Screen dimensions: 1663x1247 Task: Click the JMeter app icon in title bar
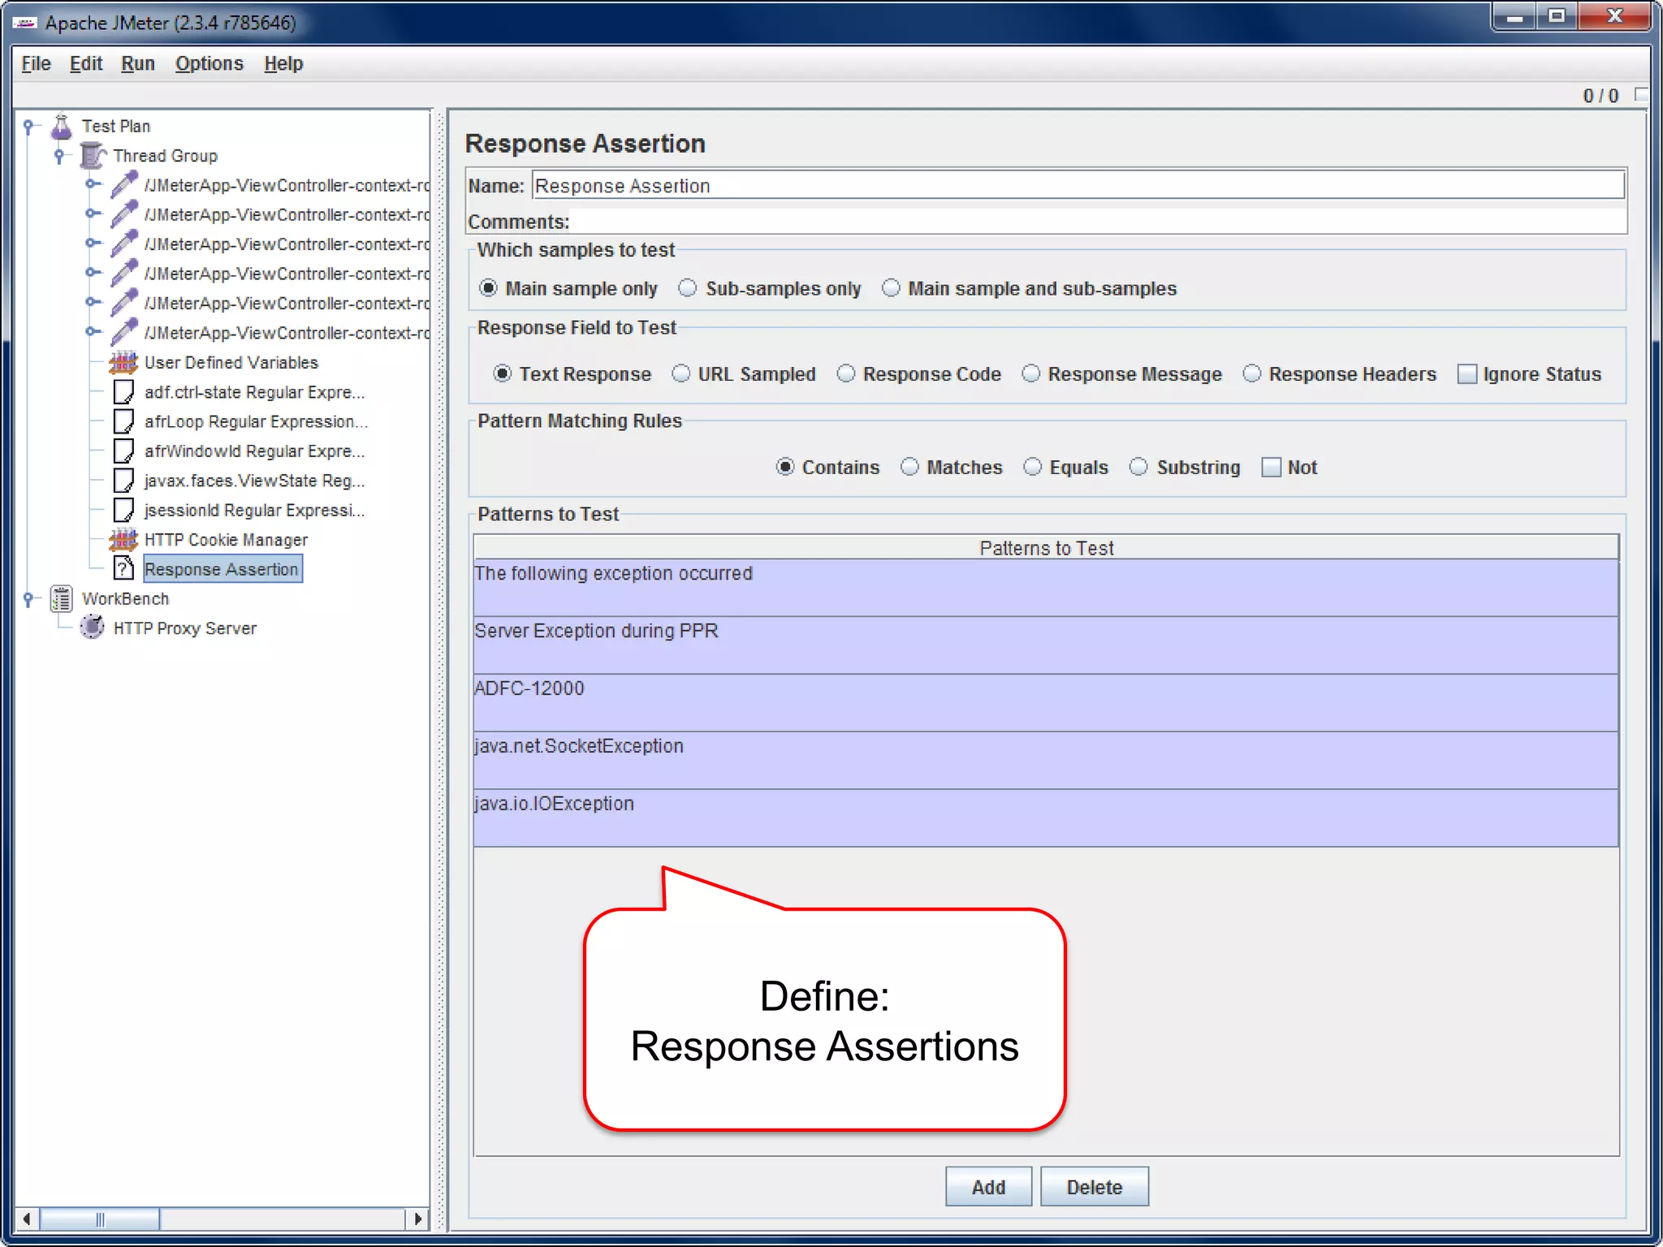tap(25, 23)
